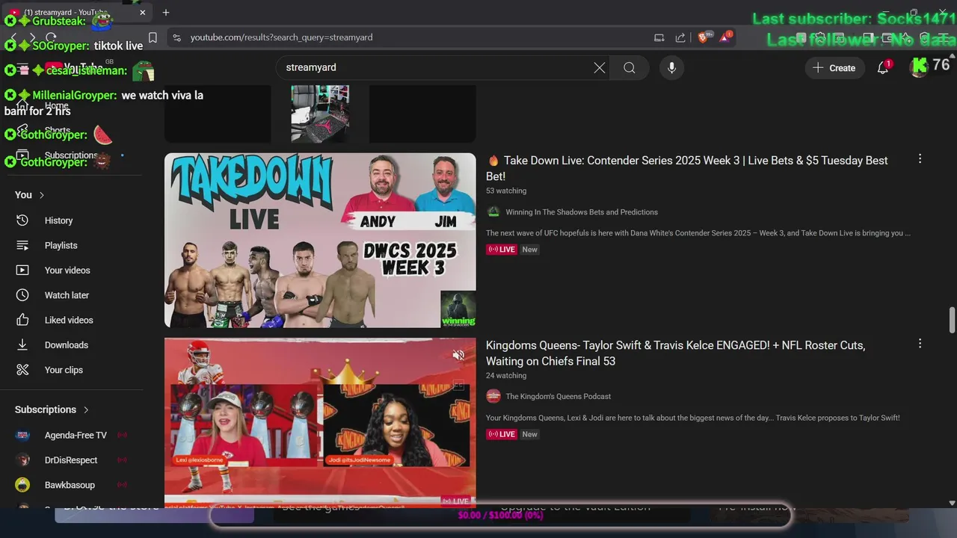Viewport: 957px width, 538px height.
Task: Open a new browser tab
Action: [166, 13]
